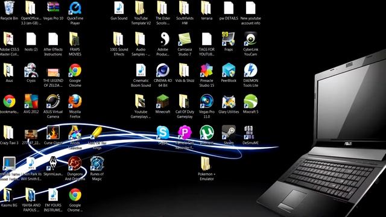Image resolution: width=386 pixels, height=217 pixels.
Task: Launch the Minecraft shortcut
Action: tap(163, 101)
